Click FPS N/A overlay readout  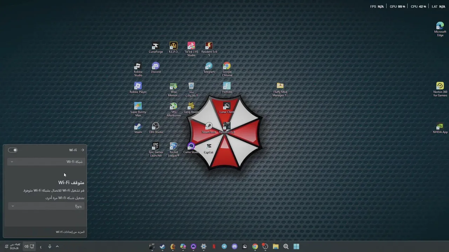click(x=377, y=7)
